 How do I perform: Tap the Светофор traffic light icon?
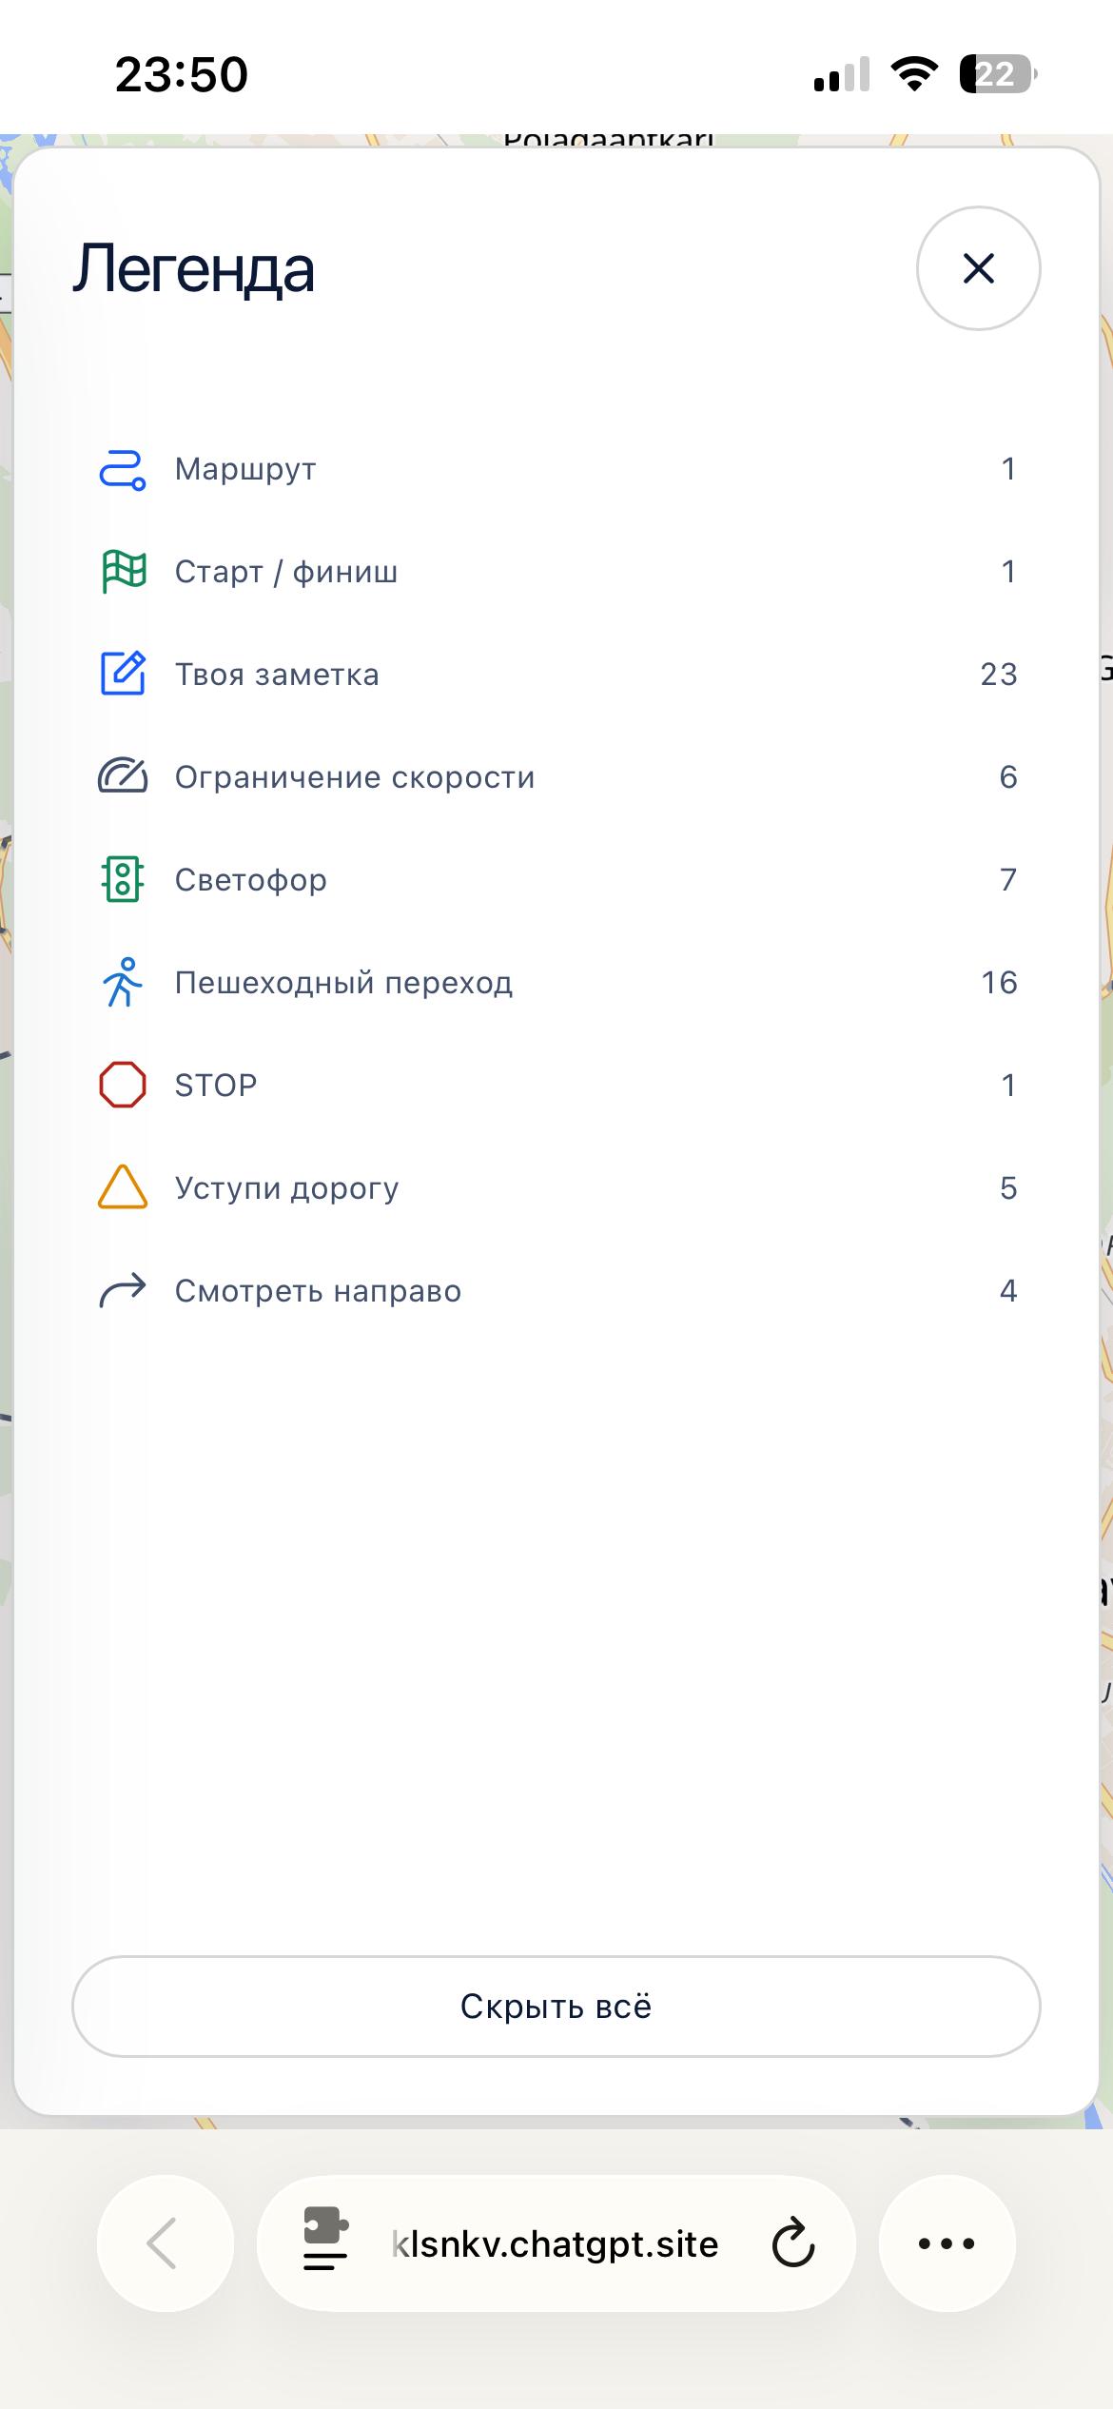tap(123, 880)
